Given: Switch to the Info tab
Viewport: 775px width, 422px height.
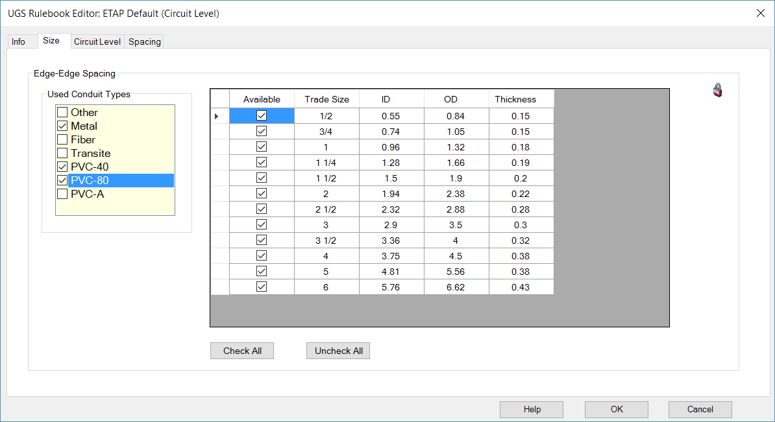Looking at the screenshot, I should point(19,41).
